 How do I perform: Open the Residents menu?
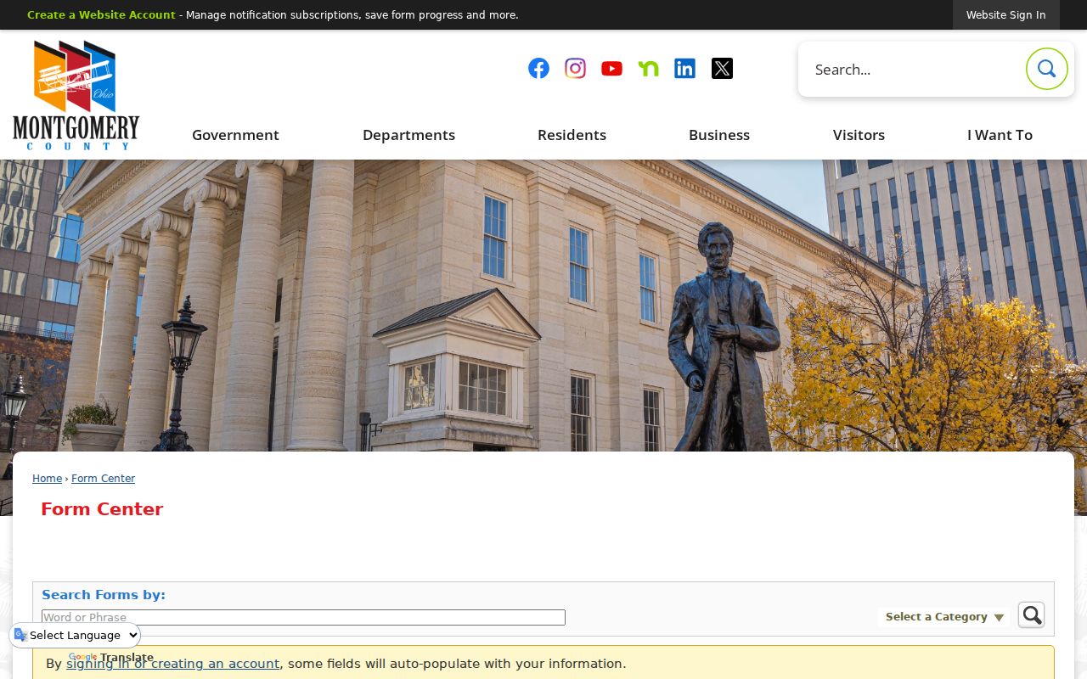click(x=572, y=135)
